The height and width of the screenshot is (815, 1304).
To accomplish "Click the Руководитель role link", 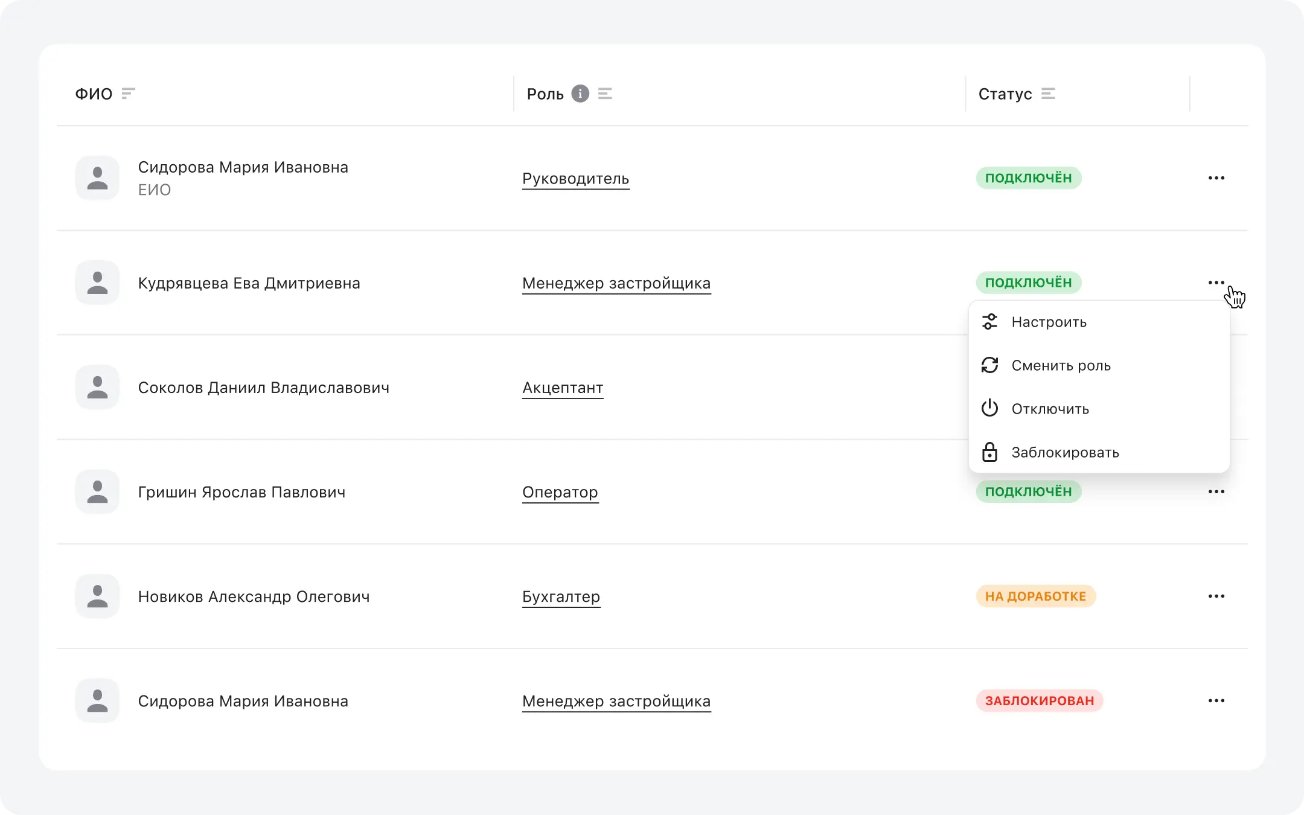I will [x=575, y=179].
